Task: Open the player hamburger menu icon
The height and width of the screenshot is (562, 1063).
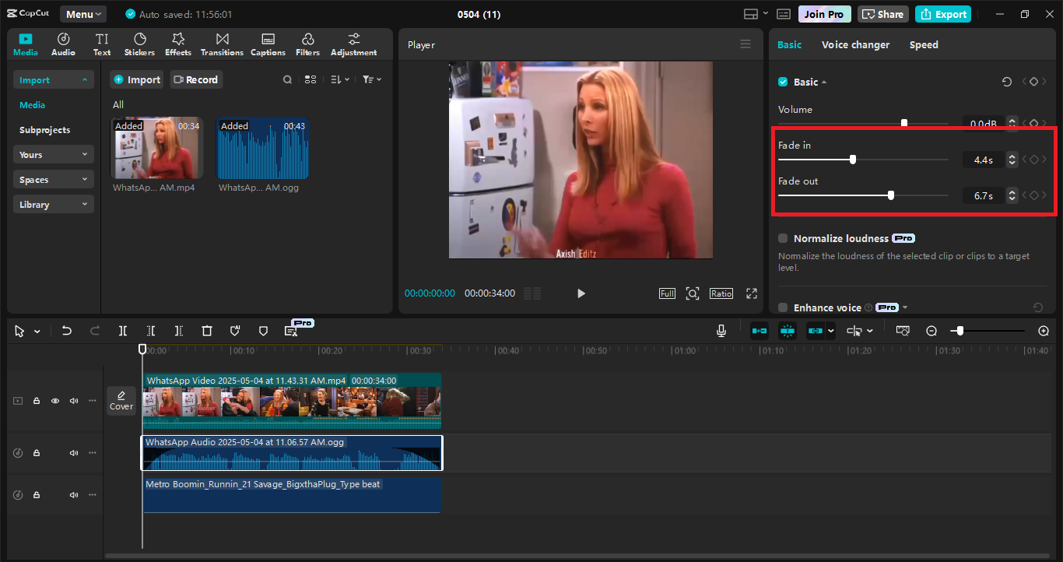Action: pos(746,44)
